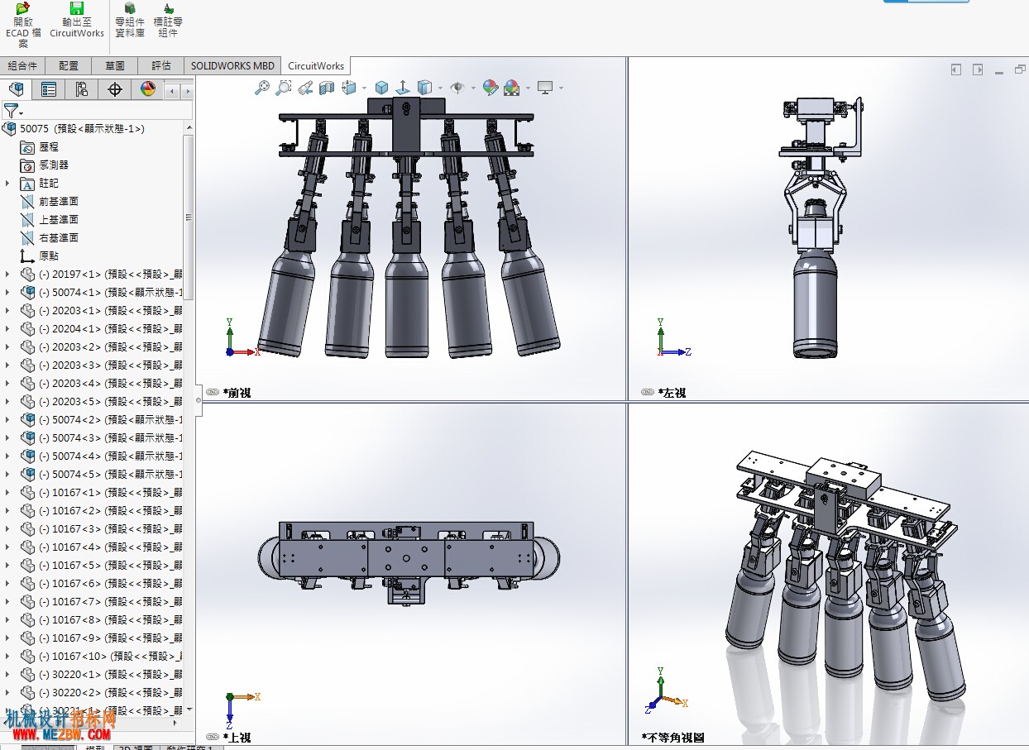Screen dimensions: 1029x750
Task: Expand the 50074<1> subassembly node
Action: coord(7,293)
